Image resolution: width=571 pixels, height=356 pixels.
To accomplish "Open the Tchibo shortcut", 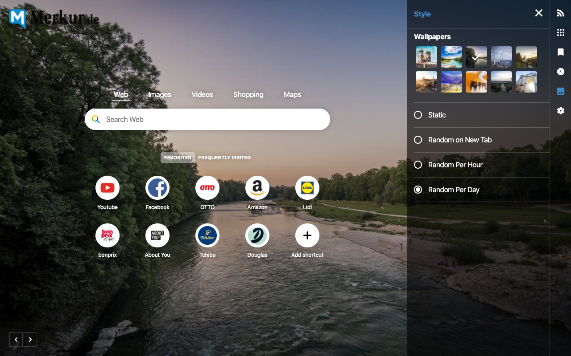I will pyautogui.click(x=207, y=235).
